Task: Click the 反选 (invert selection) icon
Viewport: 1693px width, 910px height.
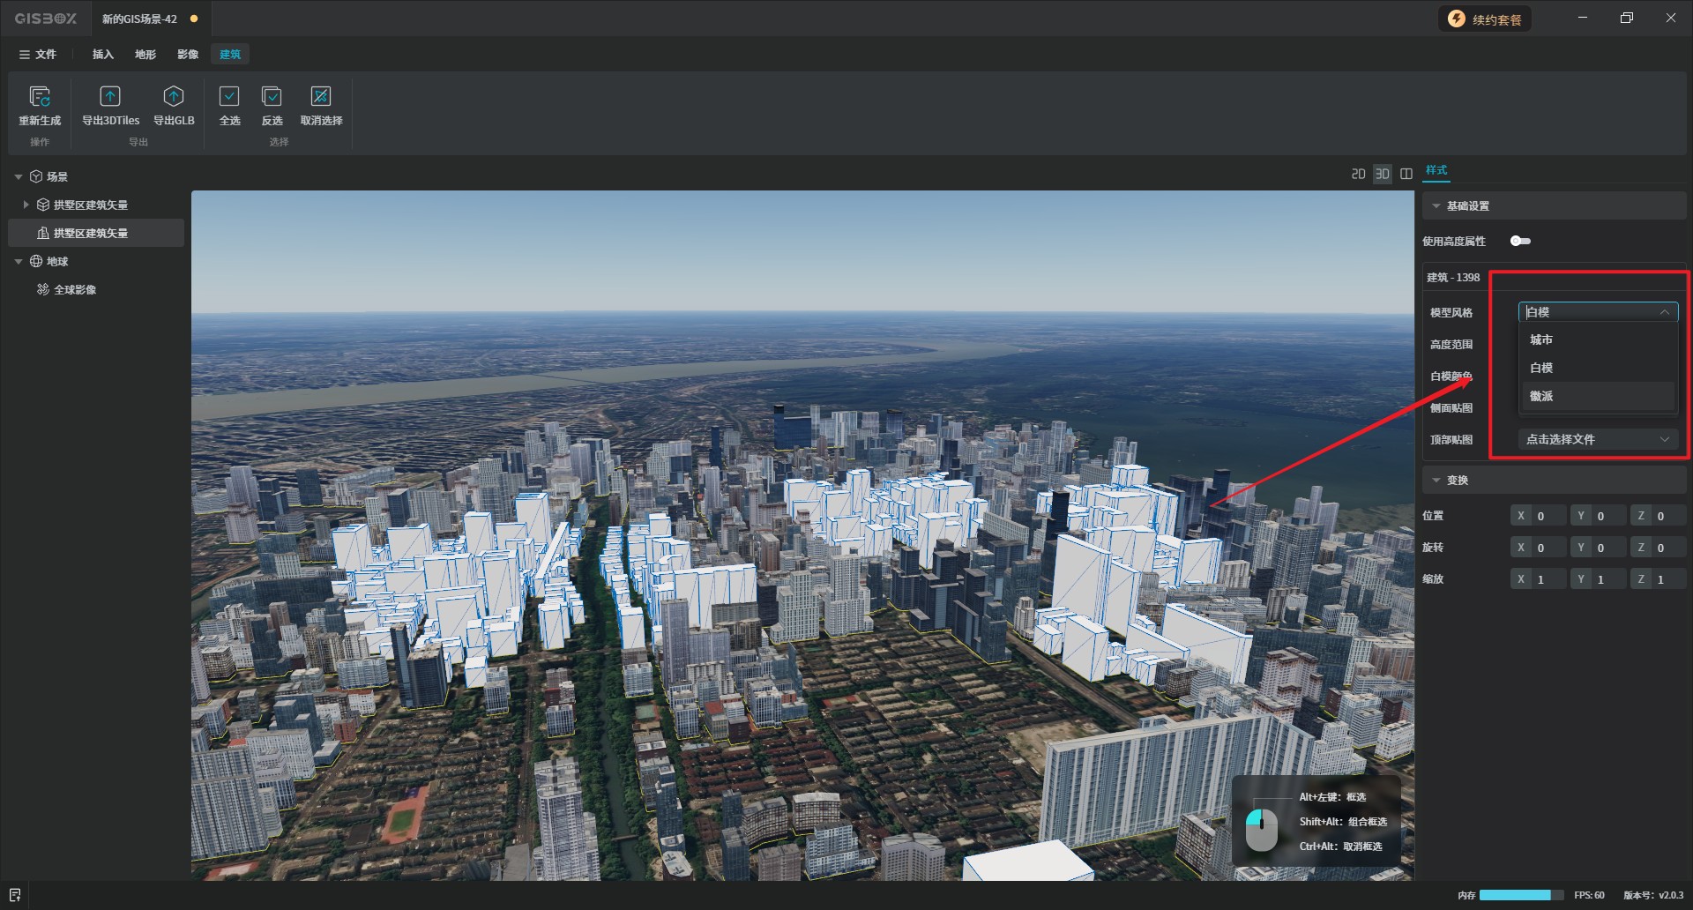Action: [x=272, y=96]
